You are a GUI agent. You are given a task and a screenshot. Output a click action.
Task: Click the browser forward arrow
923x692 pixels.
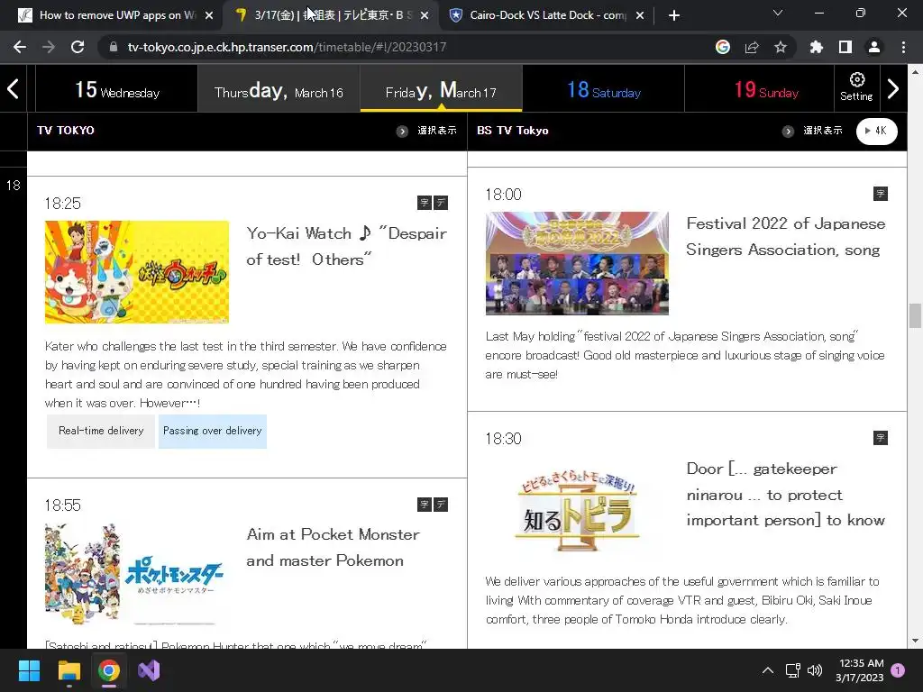[49, 47]
